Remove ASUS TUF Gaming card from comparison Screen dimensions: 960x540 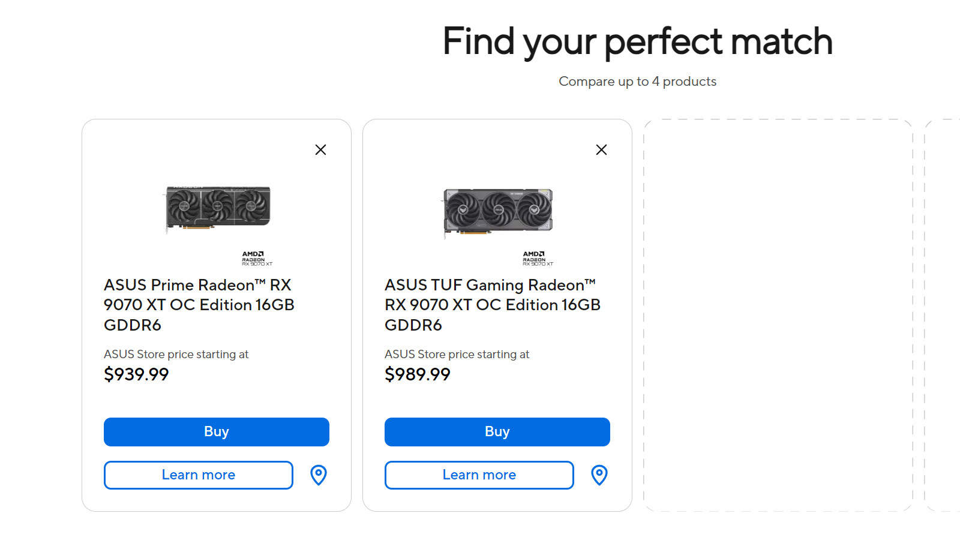pos(601,150)
